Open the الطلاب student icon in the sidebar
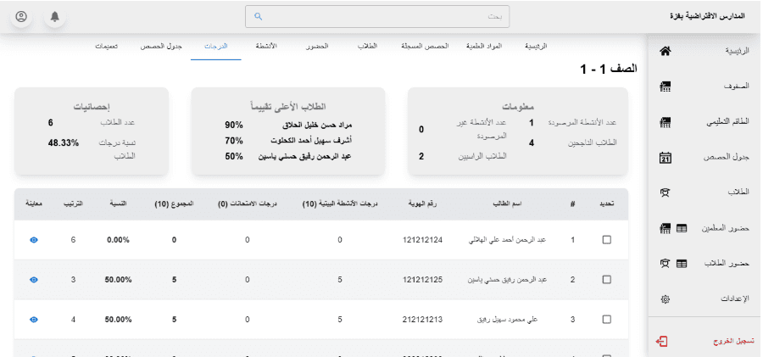 [666, 192]
